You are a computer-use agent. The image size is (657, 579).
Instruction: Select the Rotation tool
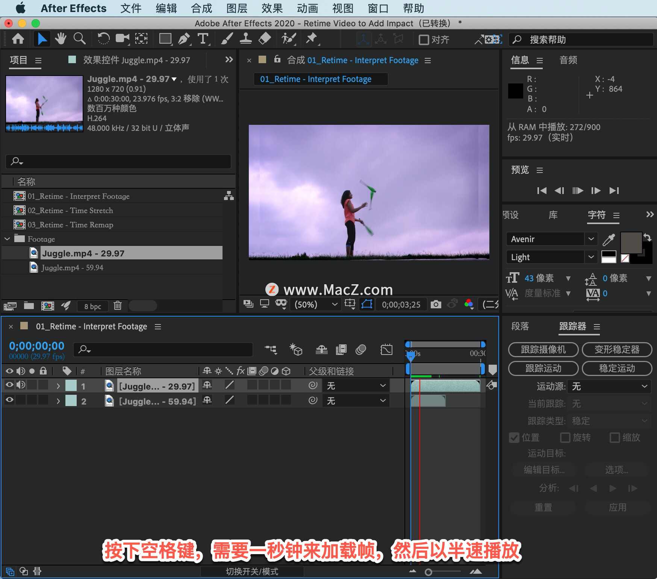coord(103,39)
